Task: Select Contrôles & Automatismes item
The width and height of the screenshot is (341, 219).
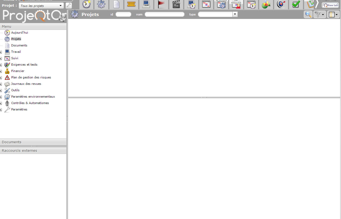Action: 30,103
